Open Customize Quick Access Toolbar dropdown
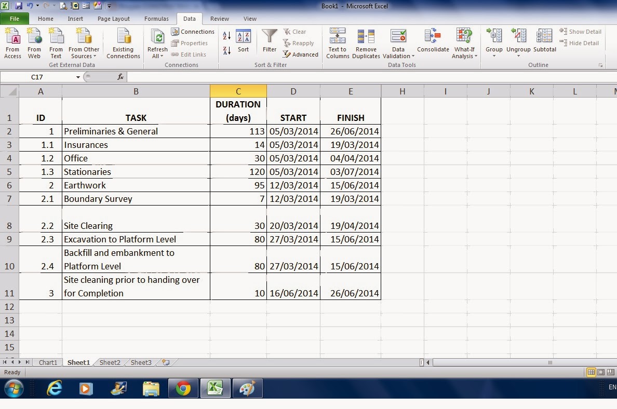This screenshot has height=409, width=617. point(110,6)
